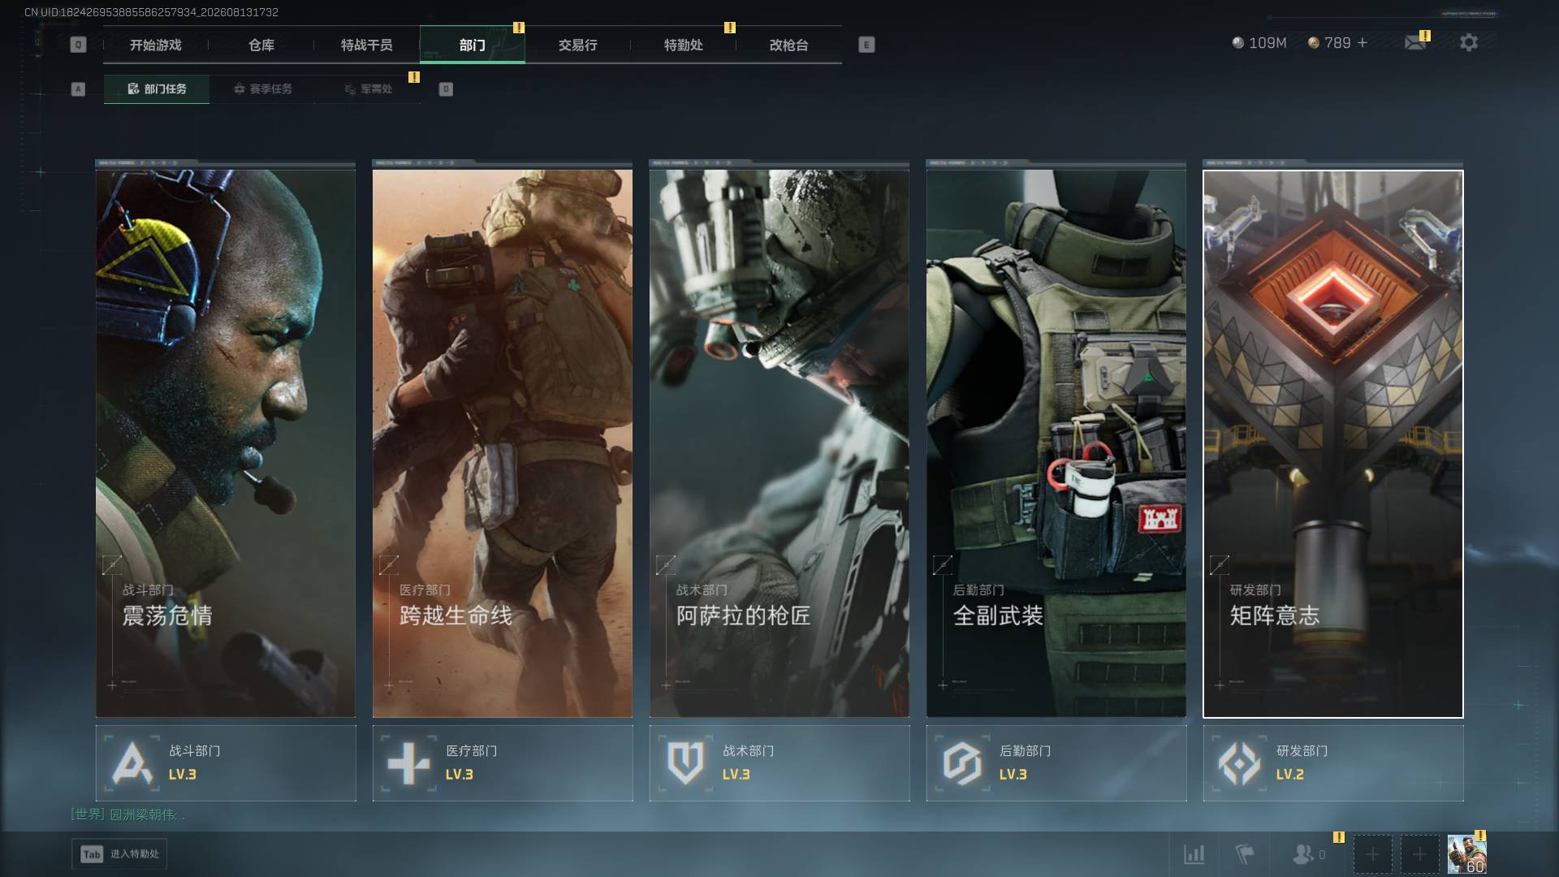Open the 震荡危情 combat department card

(226, 443)
